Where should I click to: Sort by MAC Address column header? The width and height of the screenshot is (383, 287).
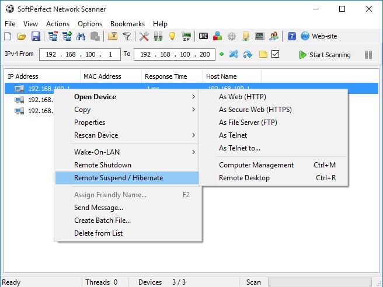click(x=111, y=76)
